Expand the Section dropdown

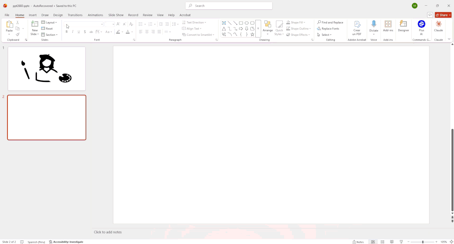pos(49,35)
